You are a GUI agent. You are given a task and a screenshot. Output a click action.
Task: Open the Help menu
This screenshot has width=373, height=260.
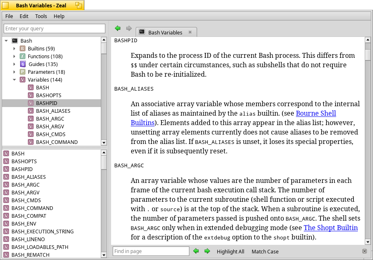click(x=59, y=16)
